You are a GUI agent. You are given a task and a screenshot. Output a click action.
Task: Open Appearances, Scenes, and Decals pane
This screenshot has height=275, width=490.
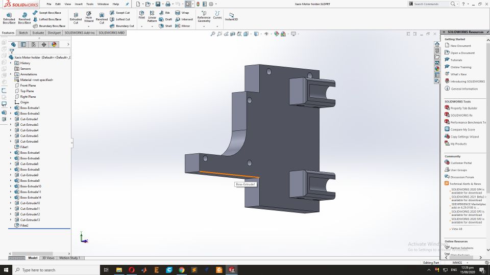[x=437, y=68]
